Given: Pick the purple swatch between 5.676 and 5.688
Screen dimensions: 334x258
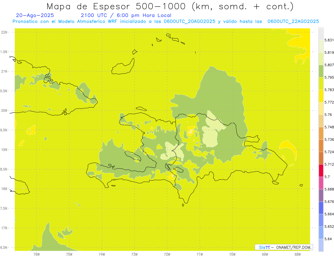Looking at the screenshot, I should (x=321, y=195).
